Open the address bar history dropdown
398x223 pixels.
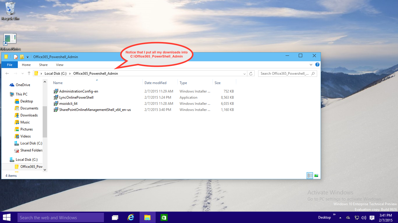click(x=244, y=74)
